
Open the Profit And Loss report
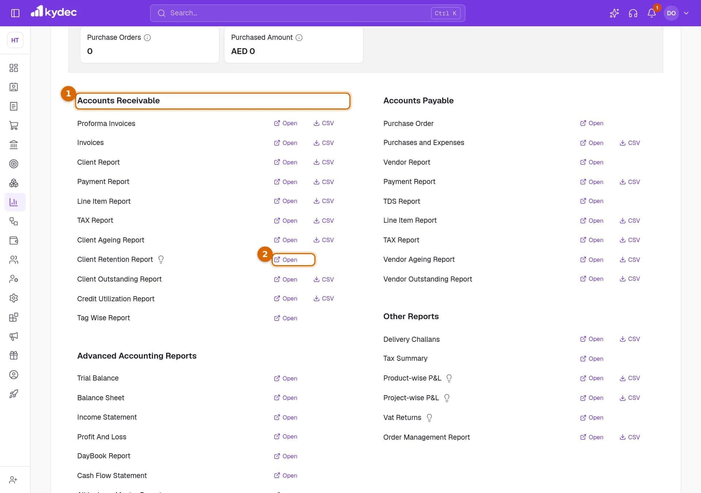(x=286, y=436)
